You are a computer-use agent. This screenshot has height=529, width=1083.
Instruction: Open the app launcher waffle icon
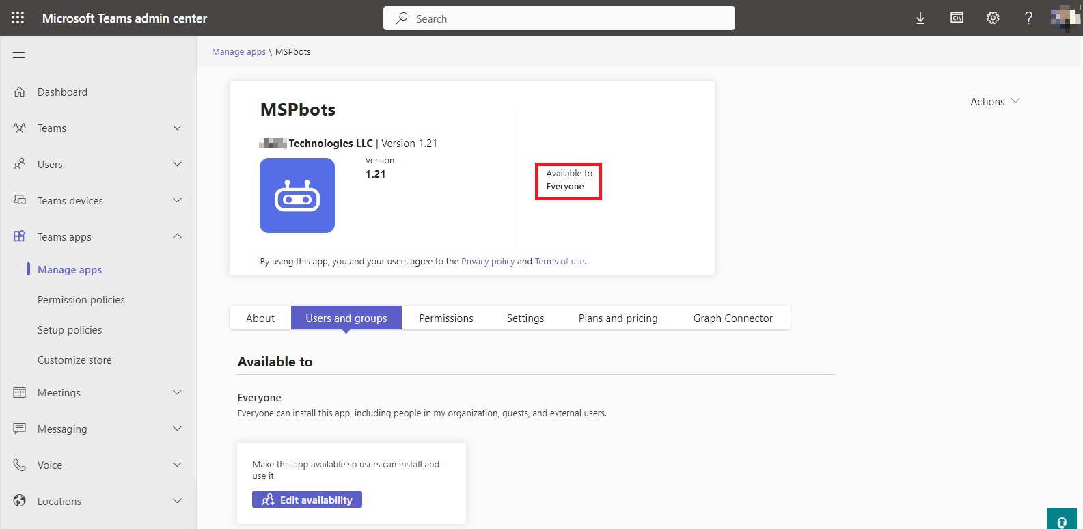tap(18, 18)
